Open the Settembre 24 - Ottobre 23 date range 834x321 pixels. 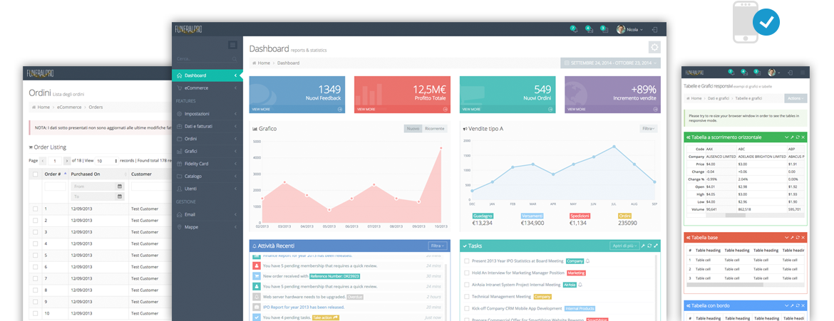[x=611, y=63]
